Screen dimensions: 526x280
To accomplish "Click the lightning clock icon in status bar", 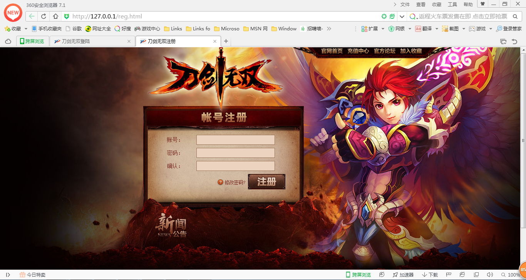I will click(x=382, y=275).
